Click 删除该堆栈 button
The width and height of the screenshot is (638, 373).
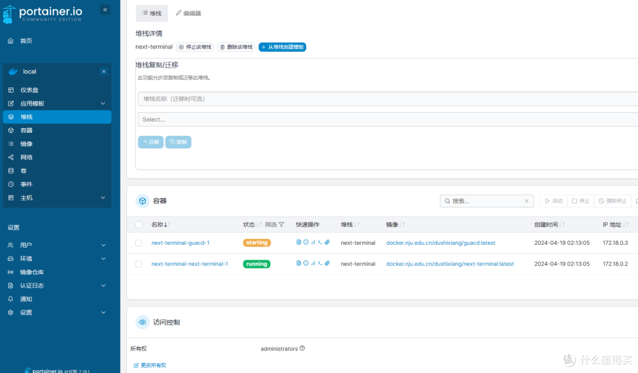pyautogui.click(x=236, y=47)
